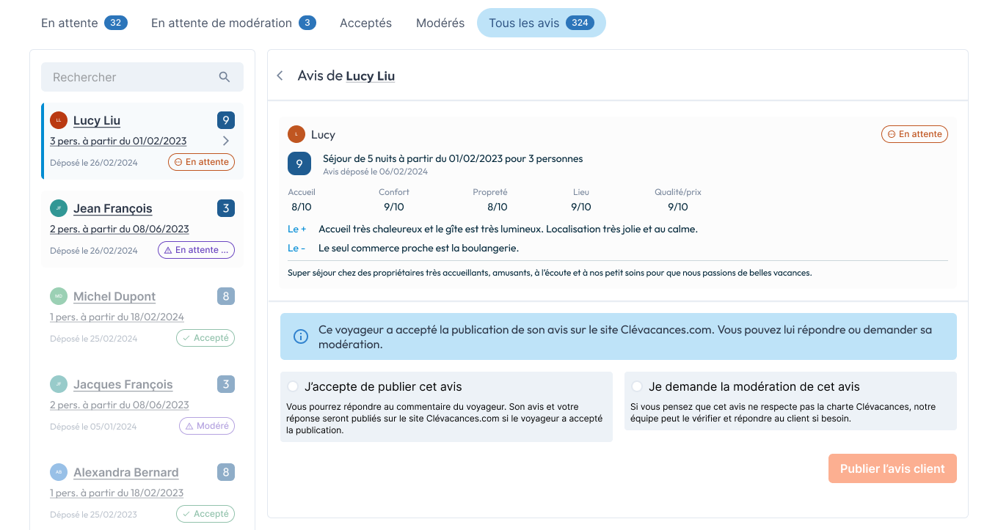Open Lucy Liu name in review list
Image resolution: width=998 pixels, height=530 pixels.
[x=97, y=120]
